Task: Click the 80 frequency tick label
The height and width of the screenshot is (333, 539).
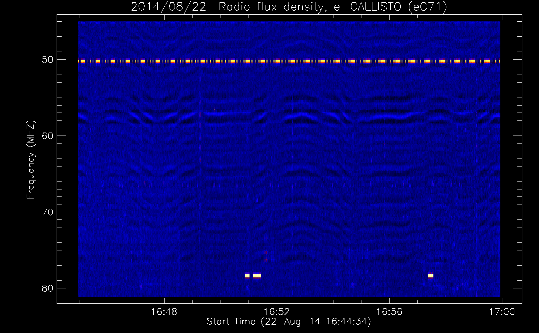Action: point(47,288)
